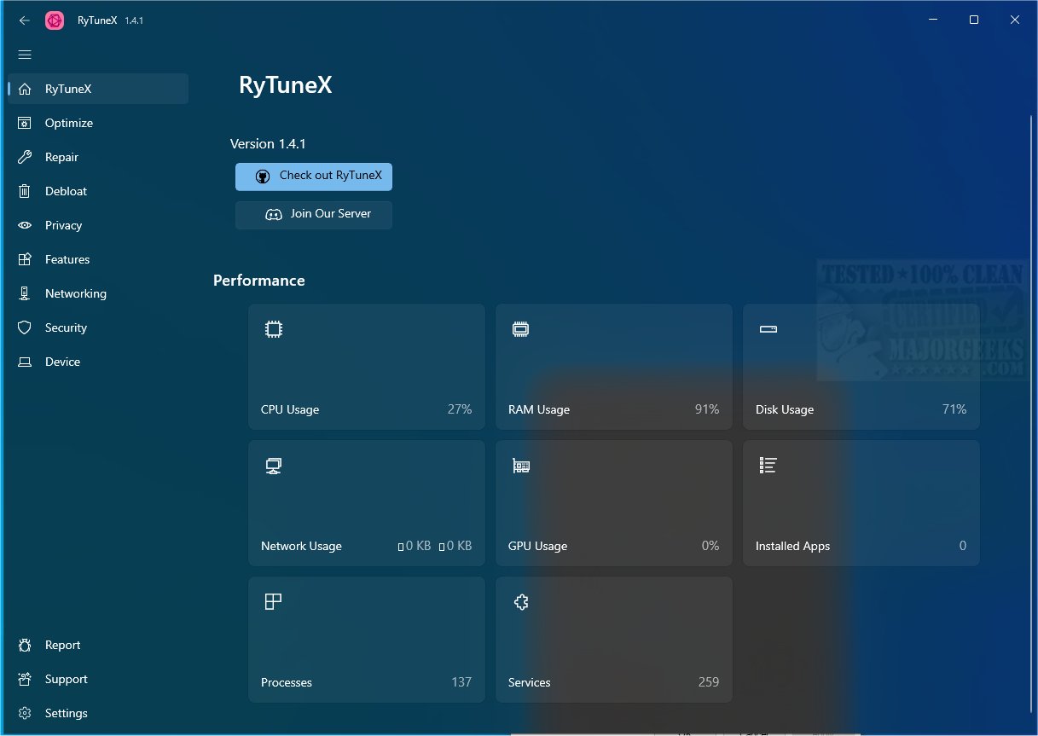Click the RAM memory icon

click(520, 329)
